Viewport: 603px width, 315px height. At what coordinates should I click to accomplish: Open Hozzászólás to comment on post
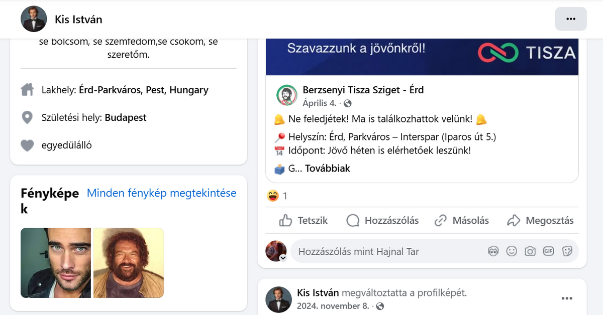click(382, 220)
